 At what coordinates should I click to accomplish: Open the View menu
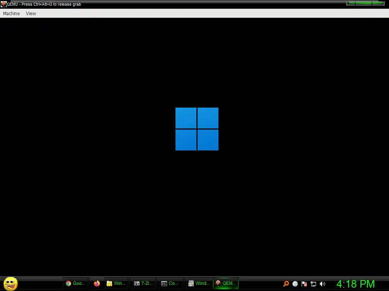pyautogui.click(x=31, y=13)
